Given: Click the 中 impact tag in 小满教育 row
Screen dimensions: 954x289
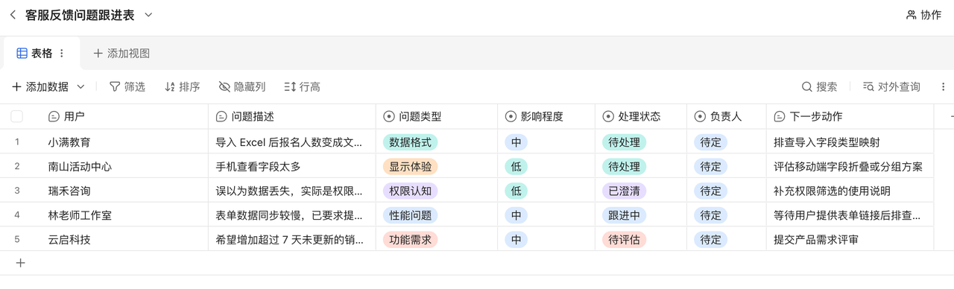Looking at the screenshot, I should 516,142.
